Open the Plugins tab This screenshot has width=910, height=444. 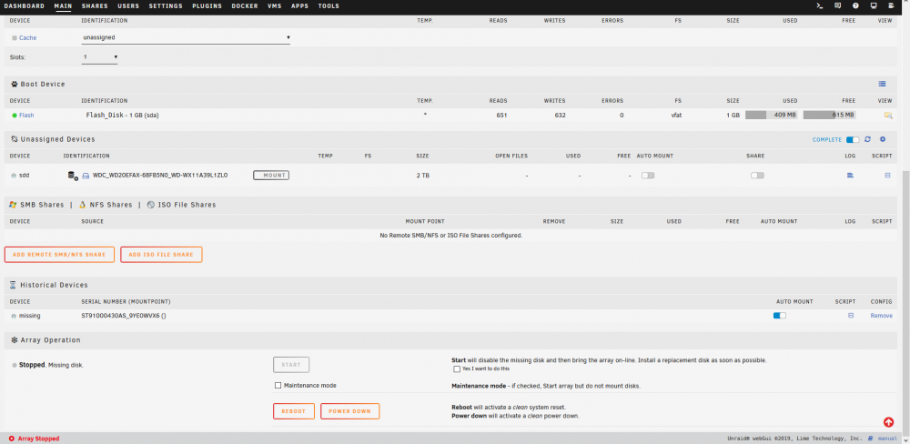click(207, 6)
